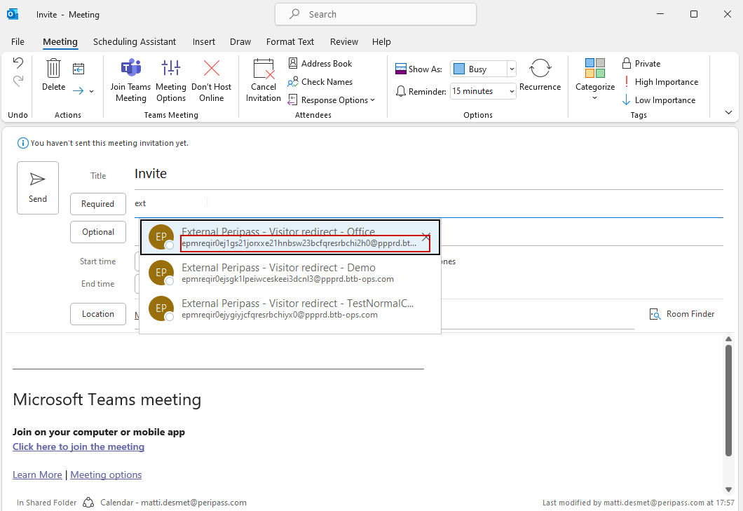Mark the meeting as Private
Image resolution: width=743 pixels, height=511 pixels.
point(641,64)
